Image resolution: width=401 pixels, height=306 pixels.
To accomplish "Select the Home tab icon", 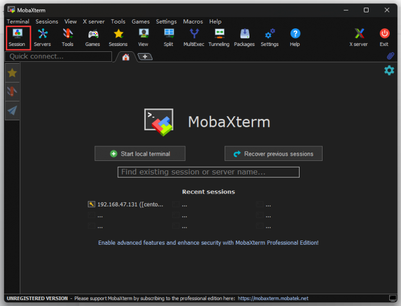I will pos(126,57).
